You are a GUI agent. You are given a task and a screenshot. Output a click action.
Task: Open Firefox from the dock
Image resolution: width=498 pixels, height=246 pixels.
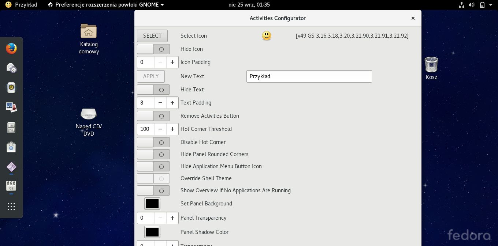(11, 49)
